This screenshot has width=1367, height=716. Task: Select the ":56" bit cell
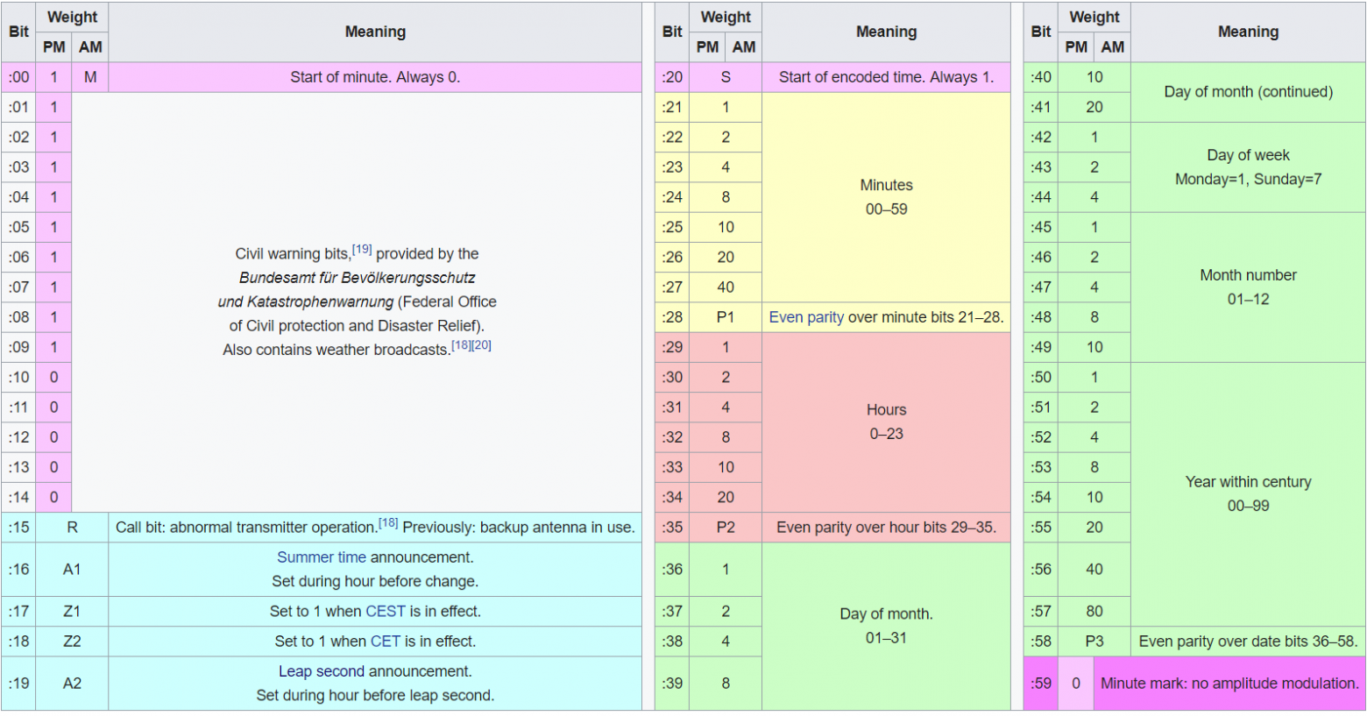pyautogui.click(x=1041, y=570)
